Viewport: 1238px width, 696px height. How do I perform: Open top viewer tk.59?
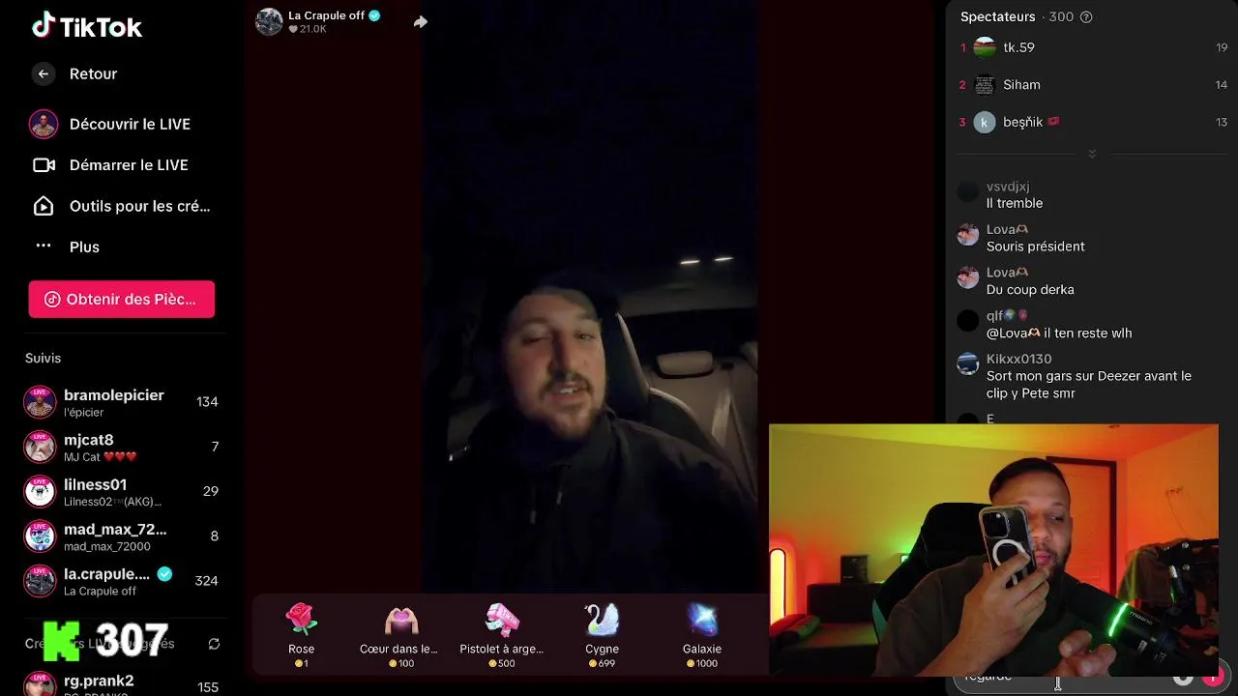coord(1092,47)
